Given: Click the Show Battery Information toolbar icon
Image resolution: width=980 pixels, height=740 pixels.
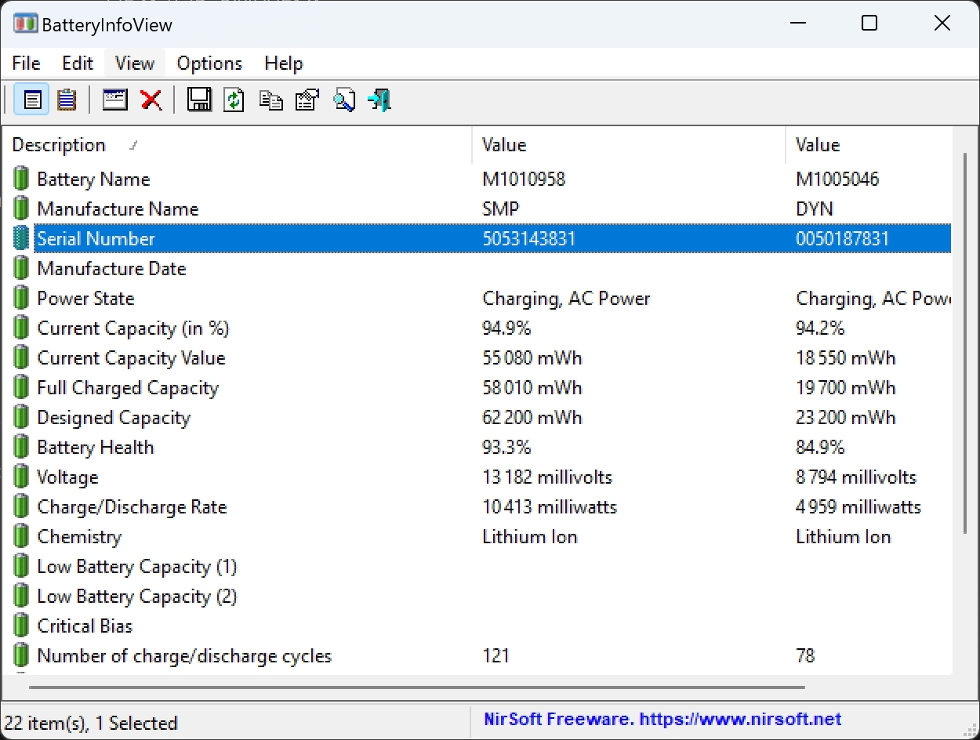Looking at the screenshot, I should point(32,100).
